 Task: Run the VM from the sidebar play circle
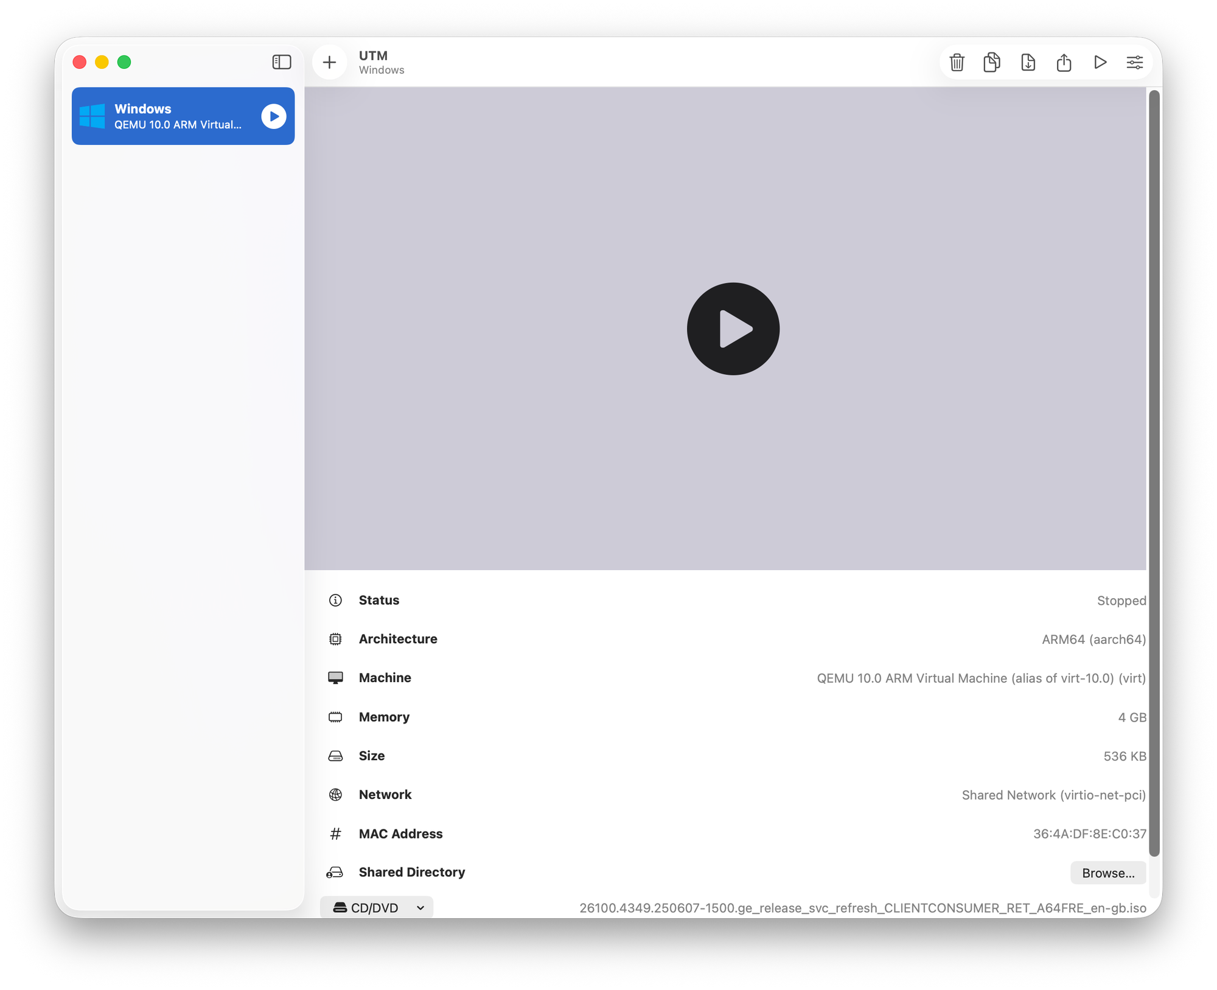(x=273, y=116)
